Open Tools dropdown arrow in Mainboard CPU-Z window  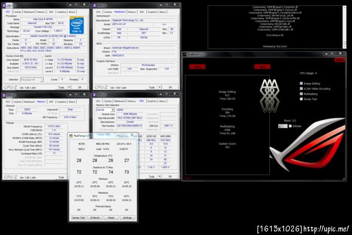tap(160, 87)
